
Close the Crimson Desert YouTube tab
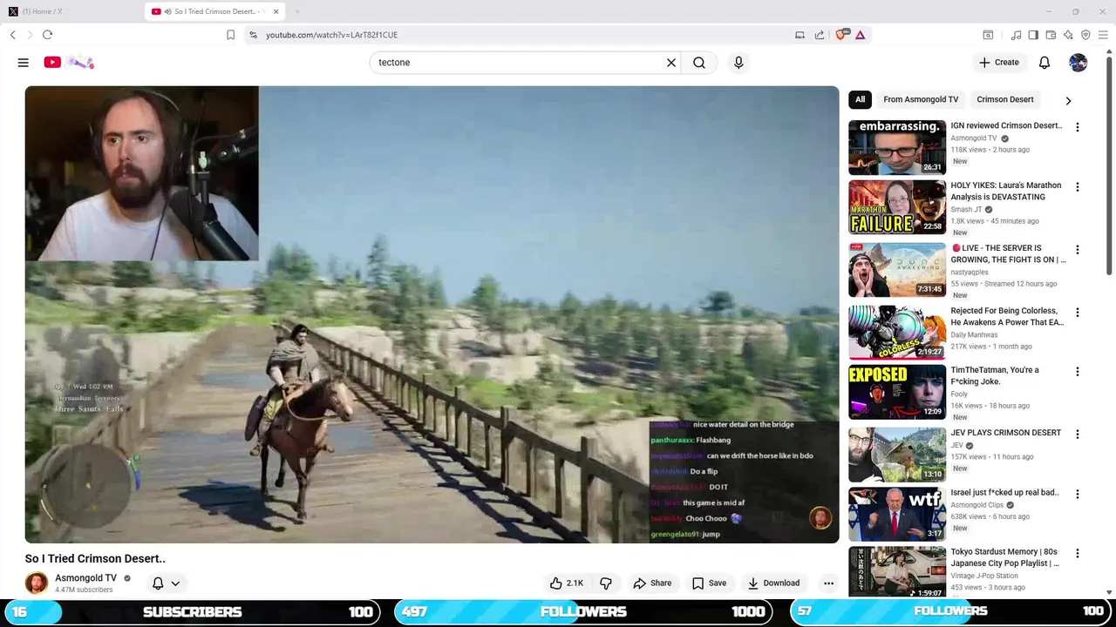(x=276, y=11)
